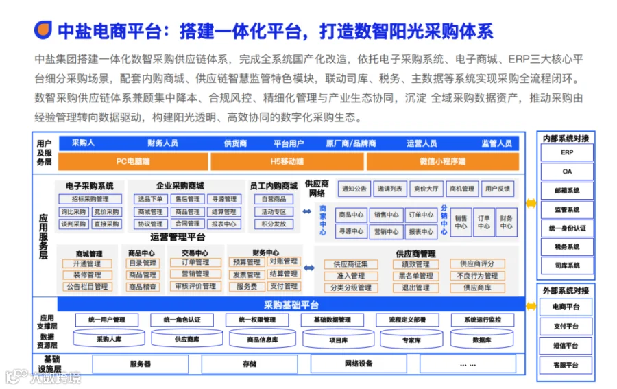The width and height of the screenshot is (617, 389).
Task: Click the 活动专区 box
Action: pyautogui.click(x=274, y=212)
